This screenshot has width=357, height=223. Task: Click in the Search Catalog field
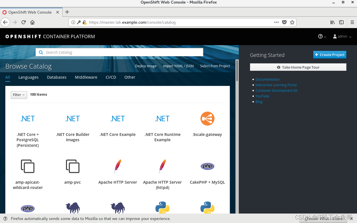119,52
